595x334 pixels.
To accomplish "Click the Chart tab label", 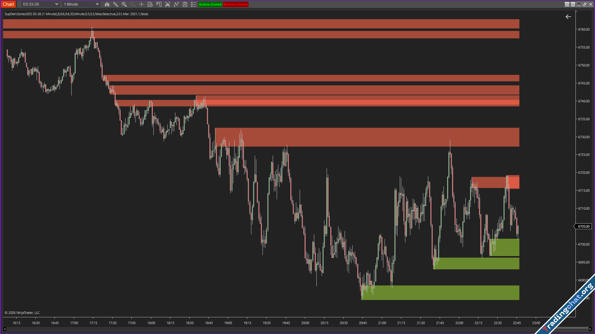I will point(8,4).
